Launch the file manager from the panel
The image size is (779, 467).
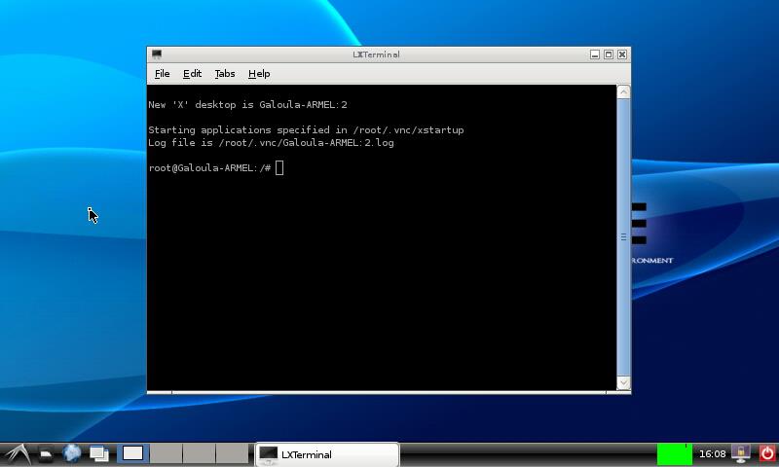46,453
